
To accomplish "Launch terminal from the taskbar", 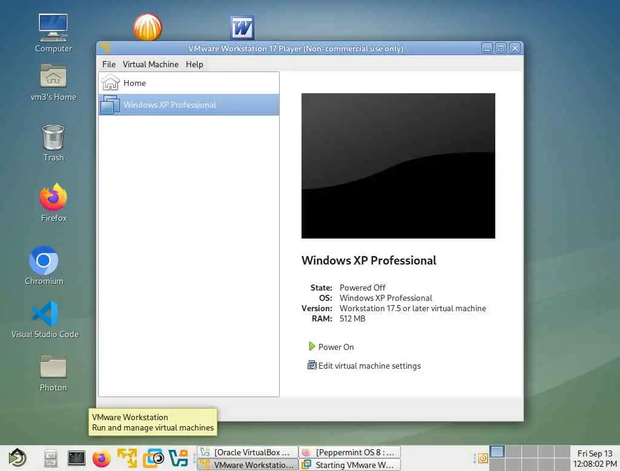I will pyautogui.click(x=76, y=458).
